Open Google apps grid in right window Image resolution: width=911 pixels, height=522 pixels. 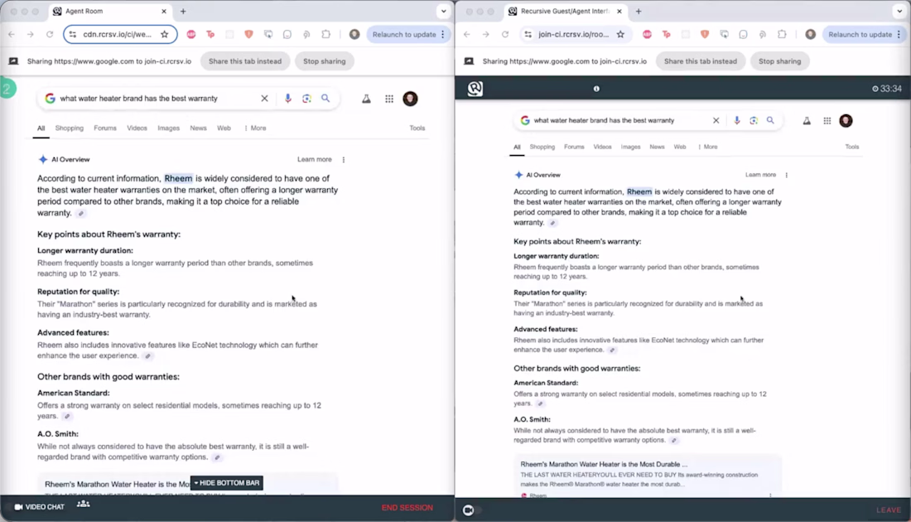pyautogui.click(x=827, y=121)
